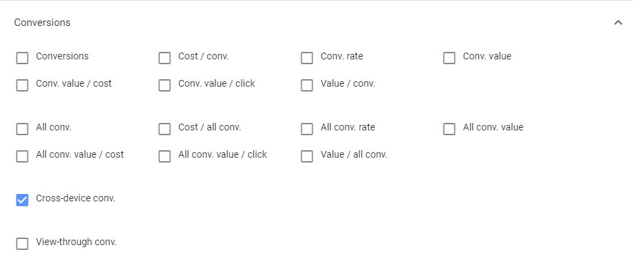The height and width of the screenshot is (267, 633).
Task: Tick the Value / all conv. checkbox
Action: 307,156
